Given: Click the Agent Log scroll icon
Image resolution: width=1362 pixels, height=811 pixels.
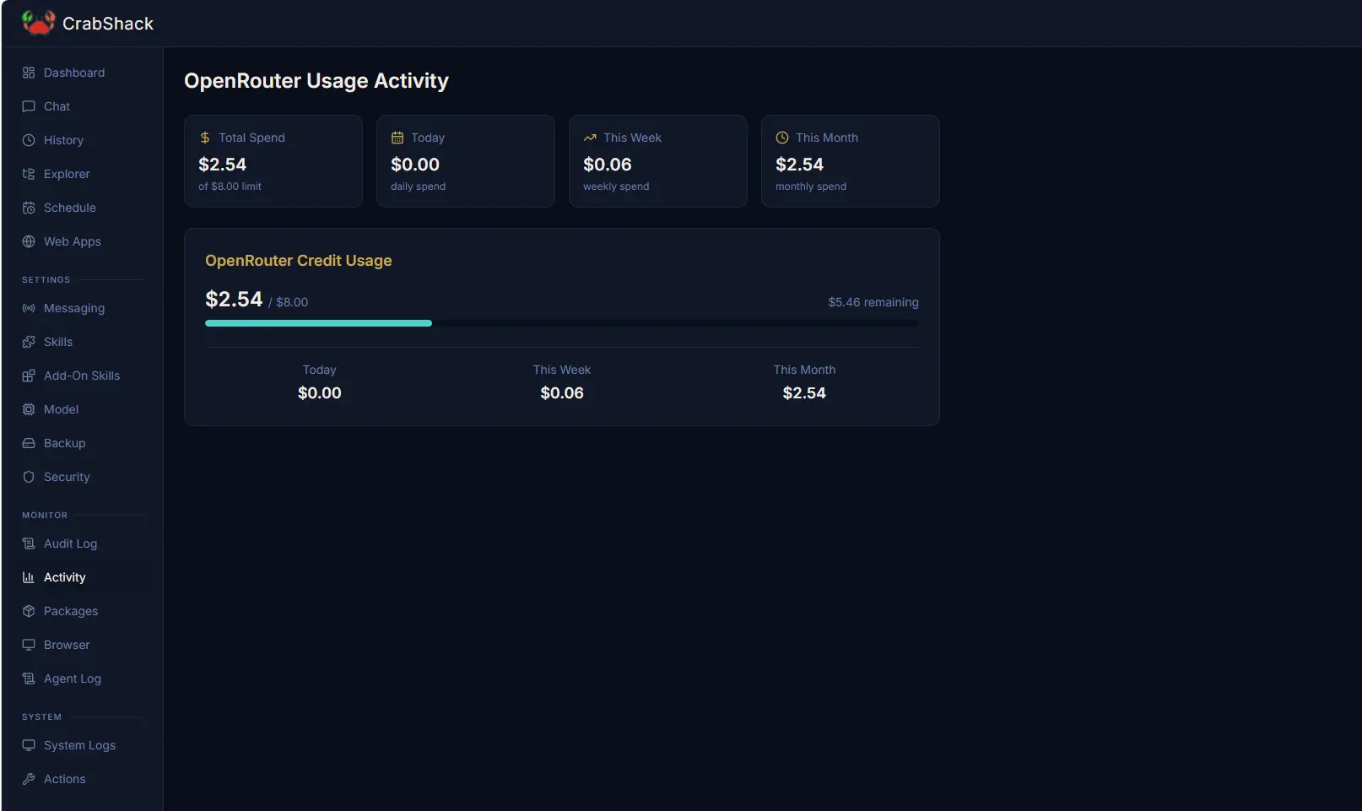Looking at the screenshot, I should coord(29,679).
